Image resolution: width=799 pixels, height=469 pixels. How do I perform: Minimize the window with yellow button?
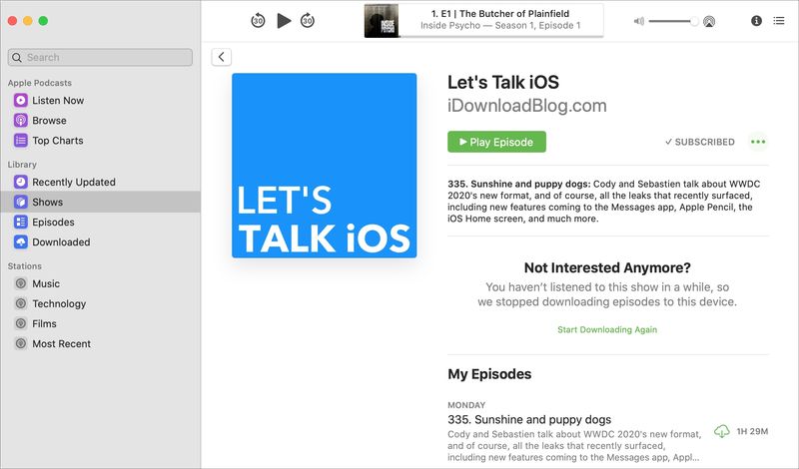pos(28,21)
